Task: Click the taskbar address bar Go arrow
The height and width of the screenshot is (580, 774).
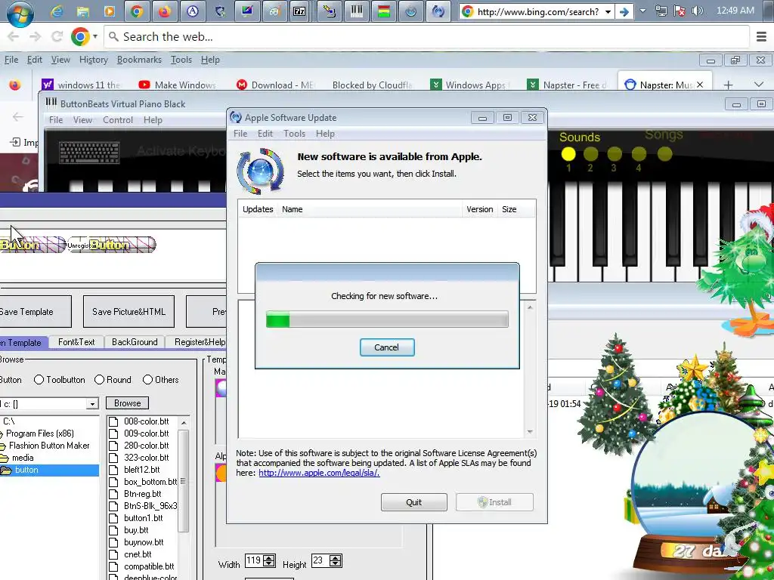Action: point(624,11)
